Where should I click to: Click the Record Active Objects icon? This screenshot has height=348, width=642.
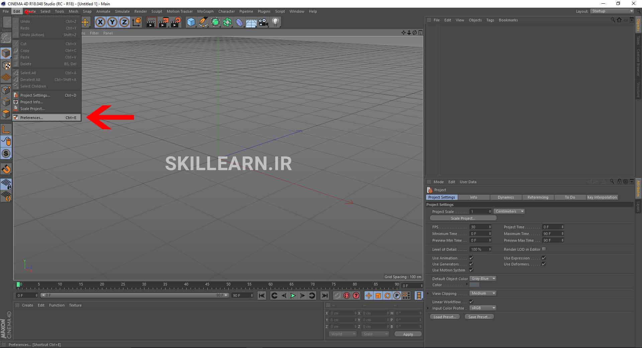point(337,296)
